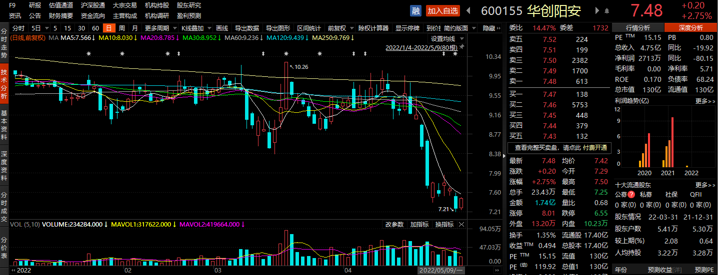Hide side panel using 隐藏 toggle
The image size is (718, 275).
(x=491, y=28)
